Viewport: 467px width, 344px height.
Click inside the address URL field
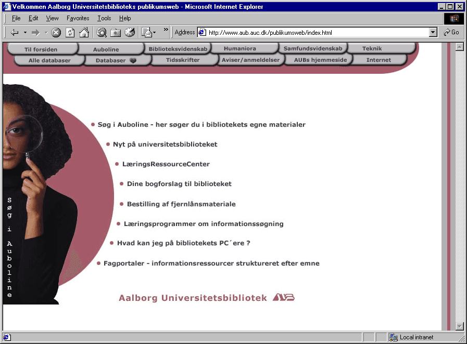coord(312,32)
